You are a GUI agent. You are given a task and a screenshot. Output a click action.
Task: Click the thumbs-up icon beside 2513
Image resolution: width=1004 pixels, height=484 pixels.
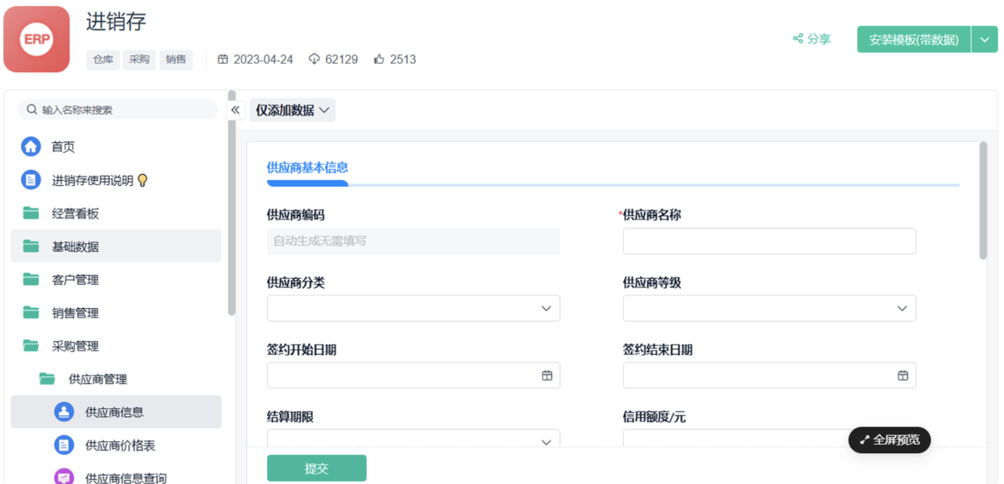[379, 59]
